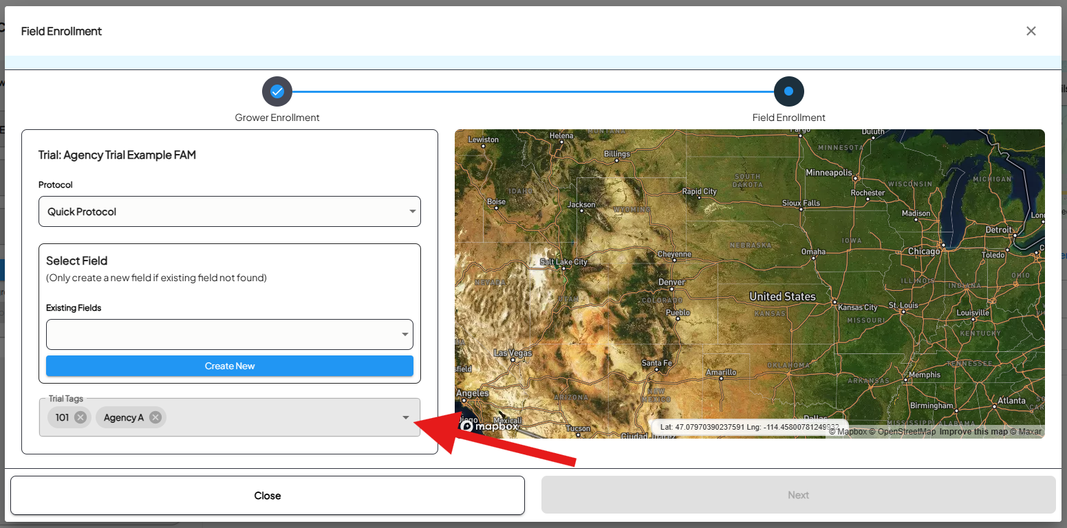
Task: Click the Cheyenne label on the map
Action: click(674, 254)
